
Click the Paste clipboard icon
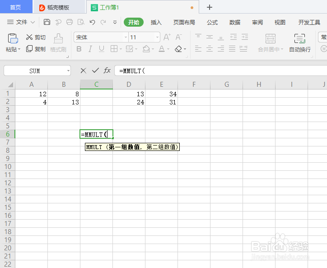[13, 38]
